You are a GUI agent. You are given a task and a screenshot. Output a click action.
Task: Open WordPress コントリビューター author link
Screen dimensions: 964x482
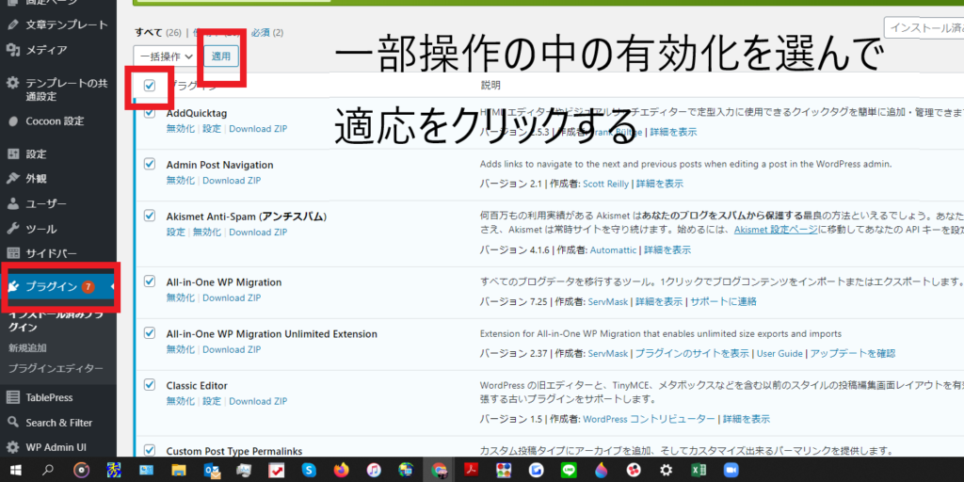649,419
